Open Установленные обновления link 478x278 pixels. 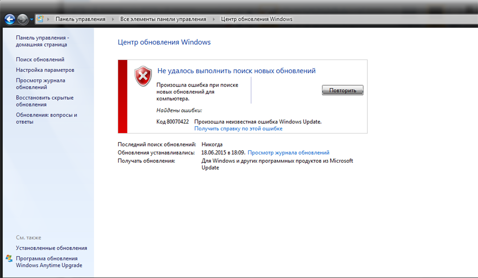pos(51,248)
